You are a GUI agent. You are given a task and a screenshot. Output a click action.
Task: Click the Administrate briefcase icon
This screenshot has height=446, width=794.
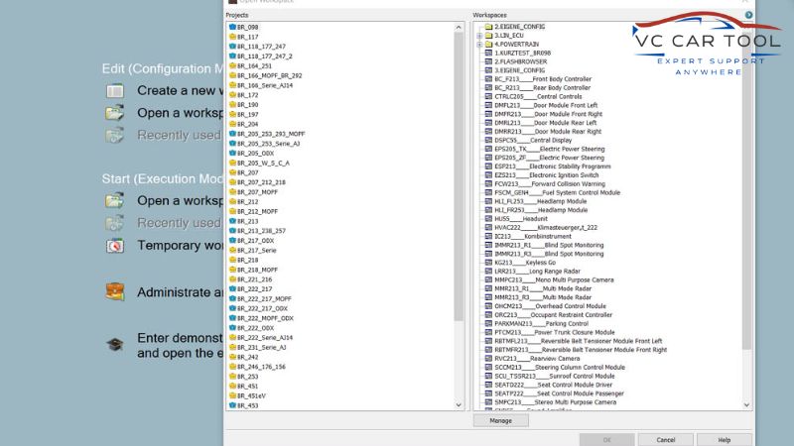[x=115, y=291]
